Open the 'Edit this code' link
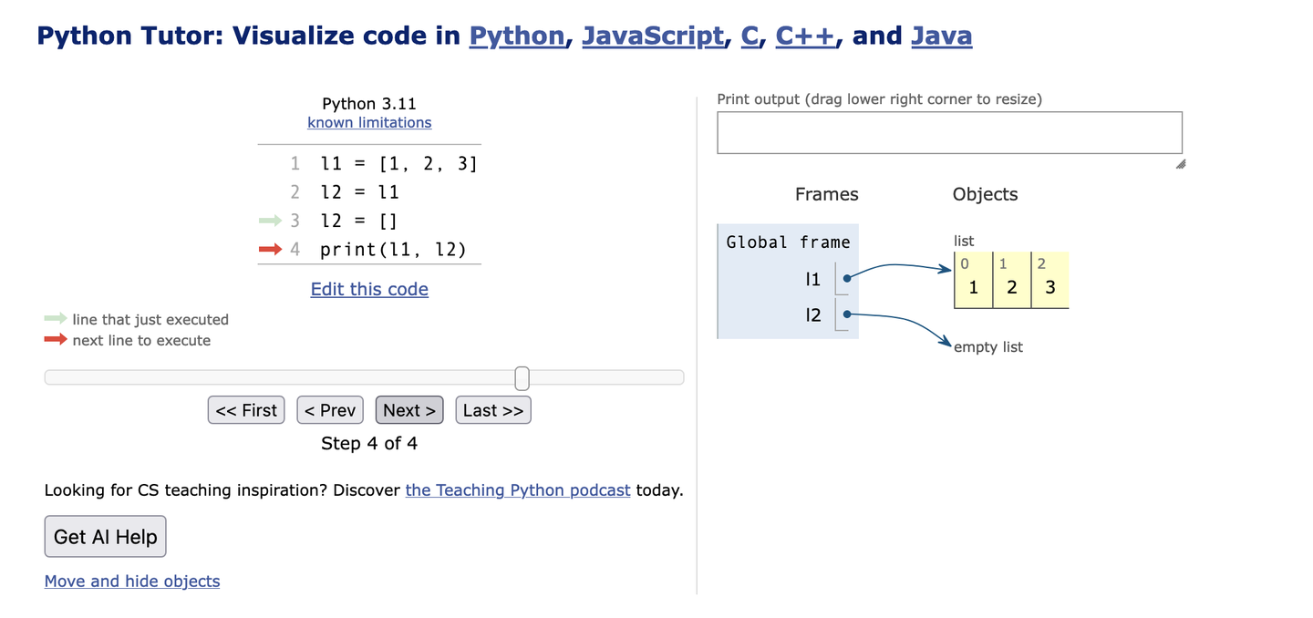Viewport: 1313px width, 618px height. [368, 289]
